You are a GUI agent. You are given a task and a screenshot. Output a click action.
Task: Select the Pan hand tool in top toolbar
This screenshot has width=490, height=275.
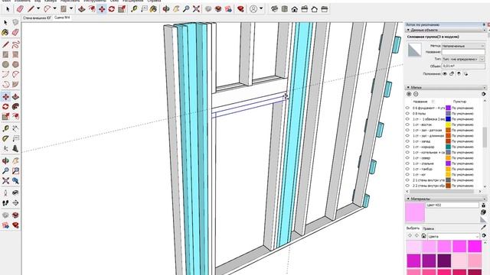176,9
